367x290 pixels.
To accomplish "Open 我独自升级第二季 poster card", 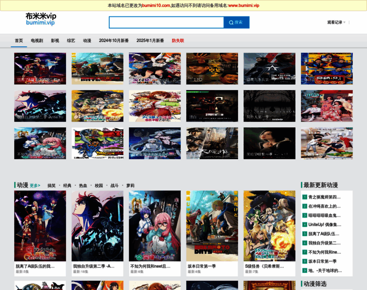I will click(x=98, y=226).
